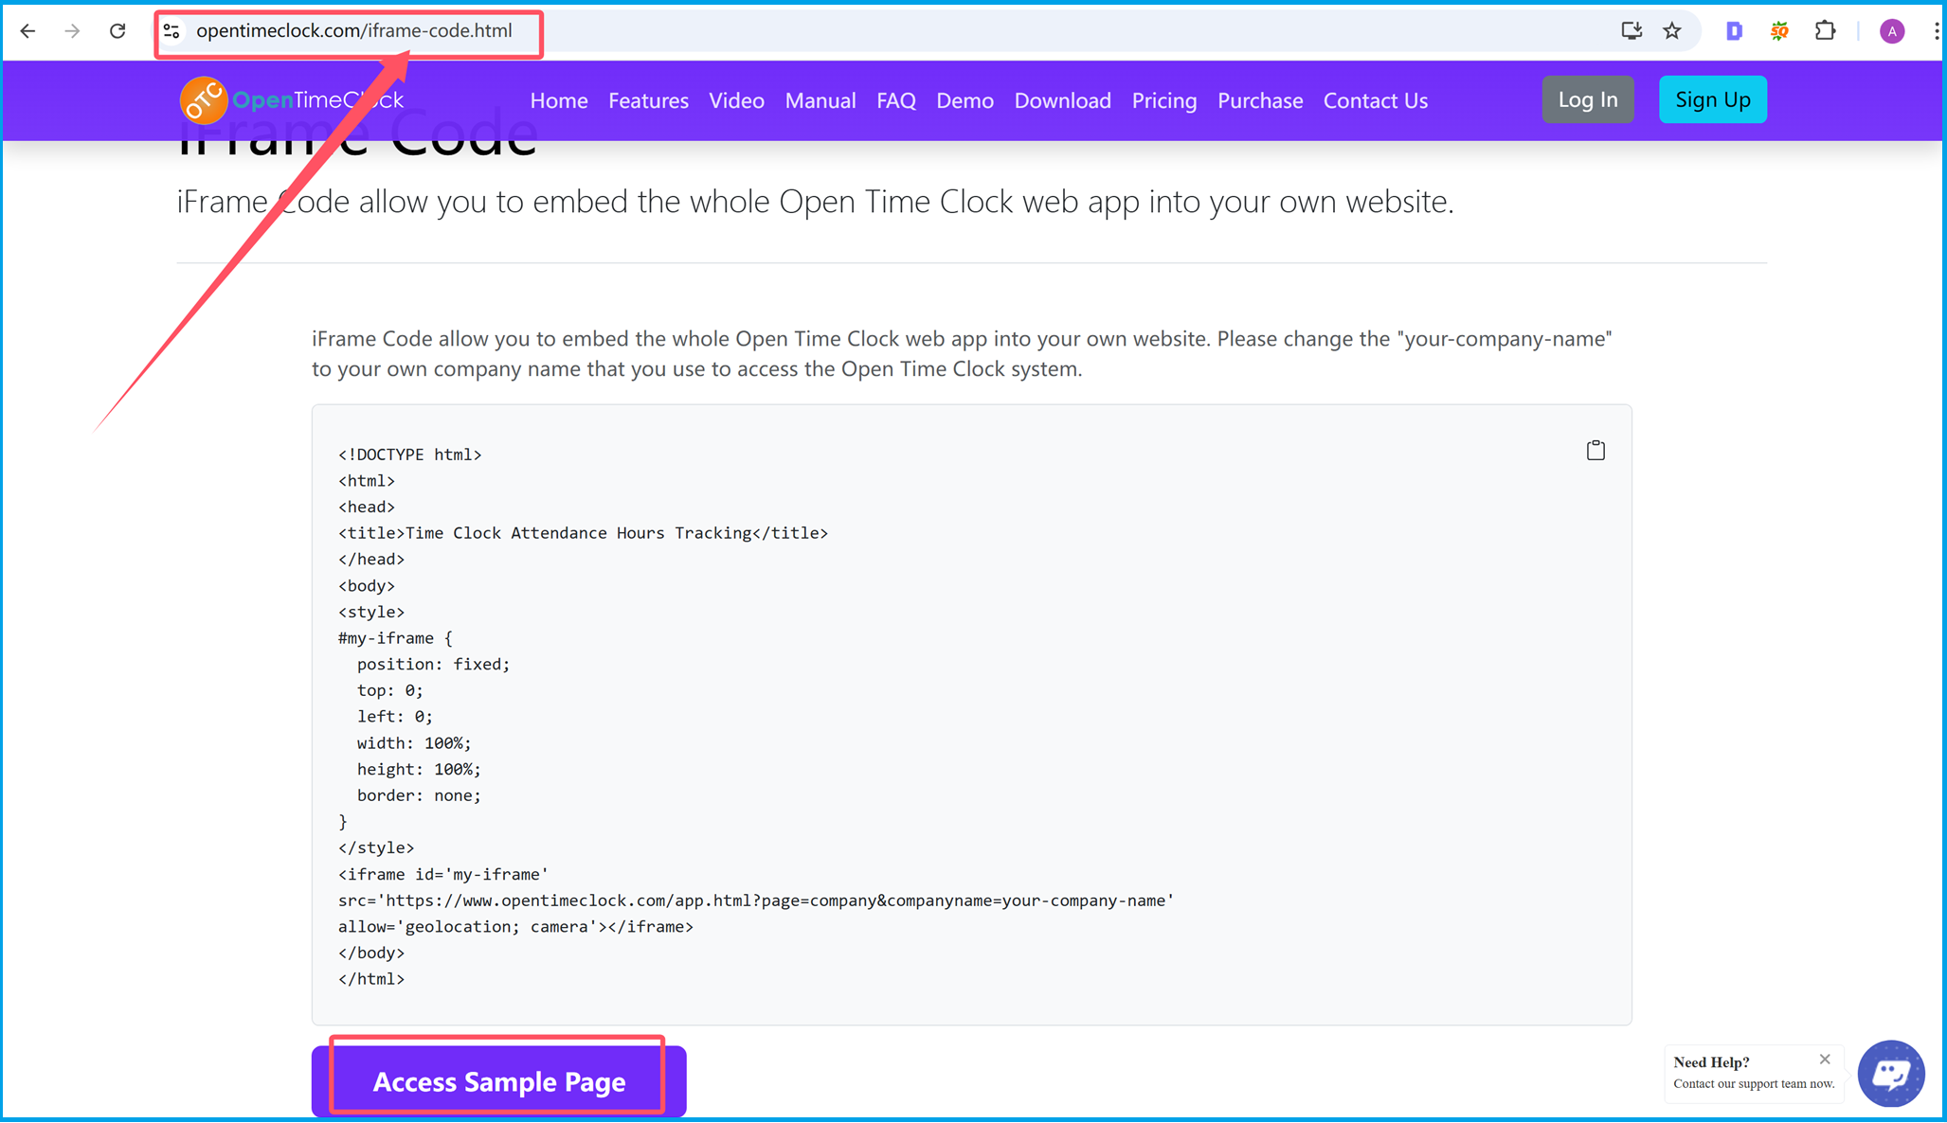
Task: Open the Demo nav link
Action: click(x=964, y=100)
